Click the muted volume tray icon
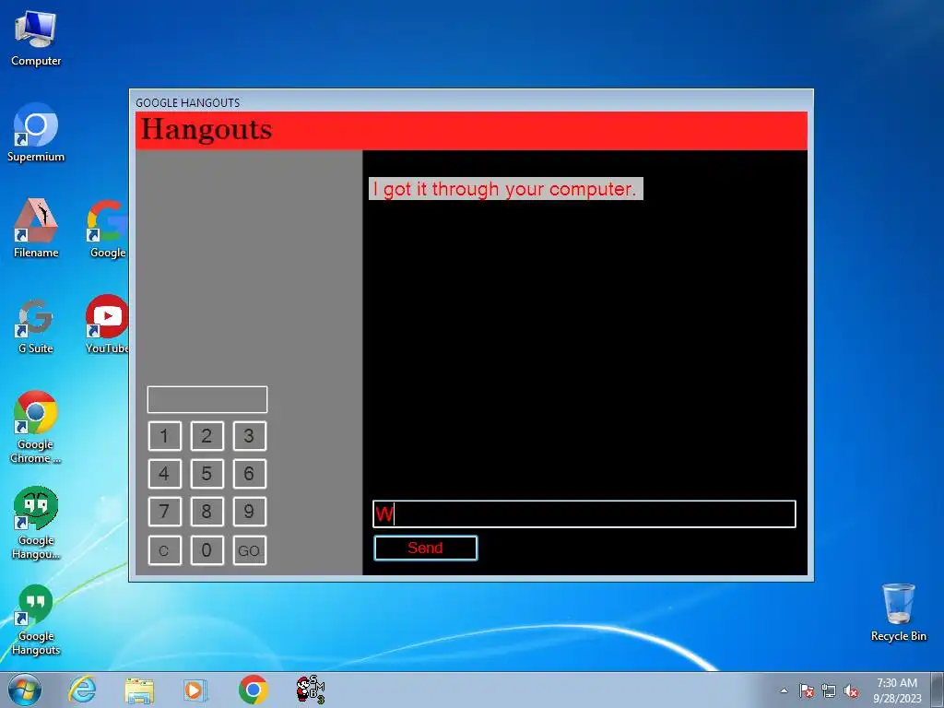Image resolution: width=944 pixels, height=708 pixels. [x=851, y=690]
